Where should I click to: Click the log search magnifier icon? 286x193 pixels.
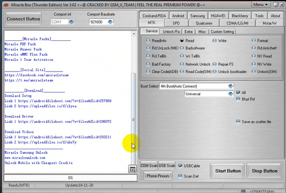[133, 169]
